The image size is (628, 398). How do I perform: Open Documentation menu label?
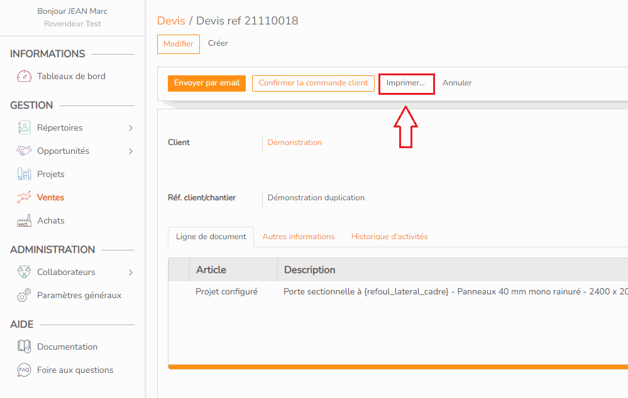(67, 347)
